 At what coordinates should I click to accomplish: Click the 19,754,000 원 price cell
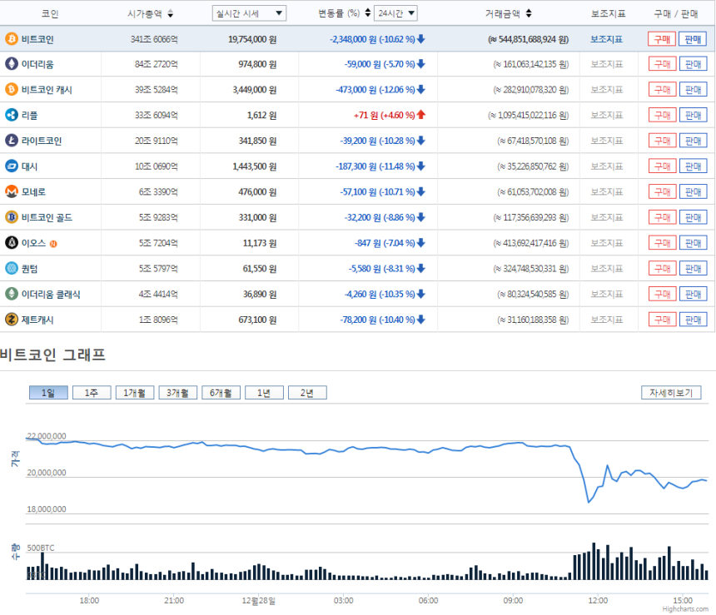pos(252,39)
